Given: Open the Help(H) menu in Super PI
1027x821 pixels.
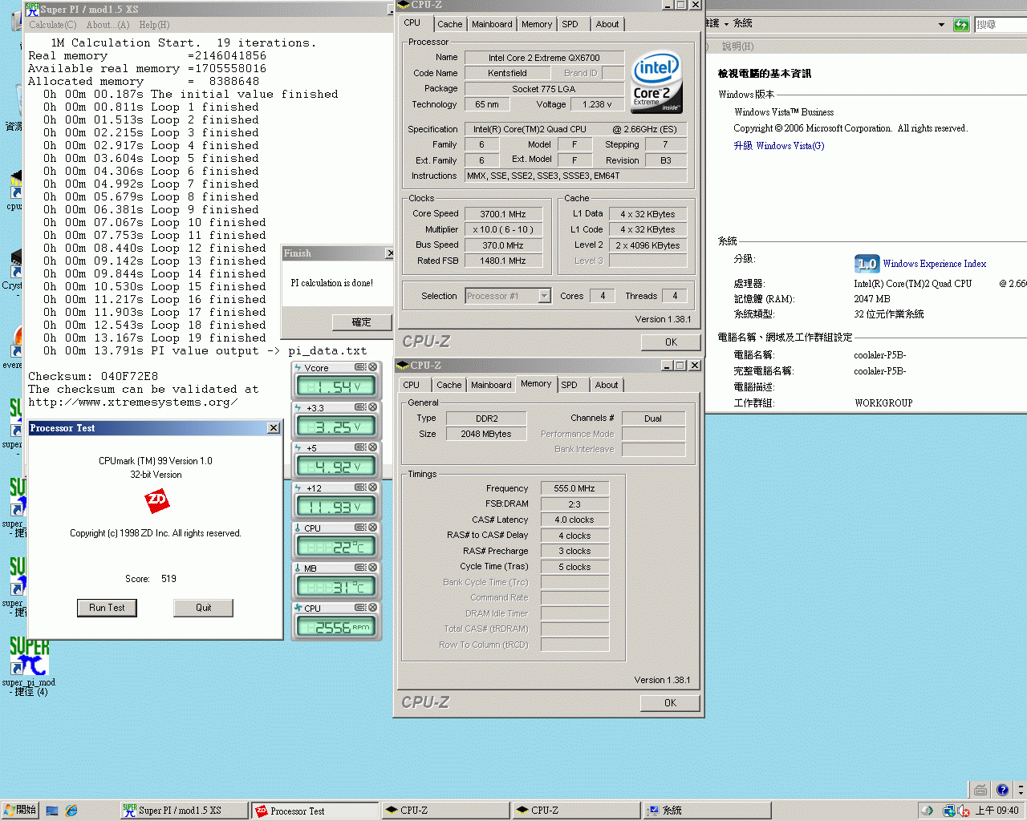Looking at the screenshot, I should point(155,25).
